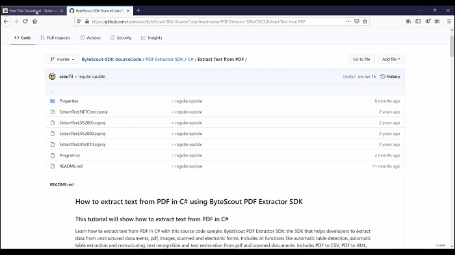The height and width of the screenshot is (255, 455).
Task: View commit History link
Action: [x=390, y=77]
